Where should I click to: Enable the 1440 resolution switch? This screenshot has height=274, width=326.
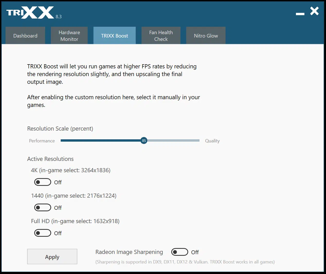click(x=43, y=208)
